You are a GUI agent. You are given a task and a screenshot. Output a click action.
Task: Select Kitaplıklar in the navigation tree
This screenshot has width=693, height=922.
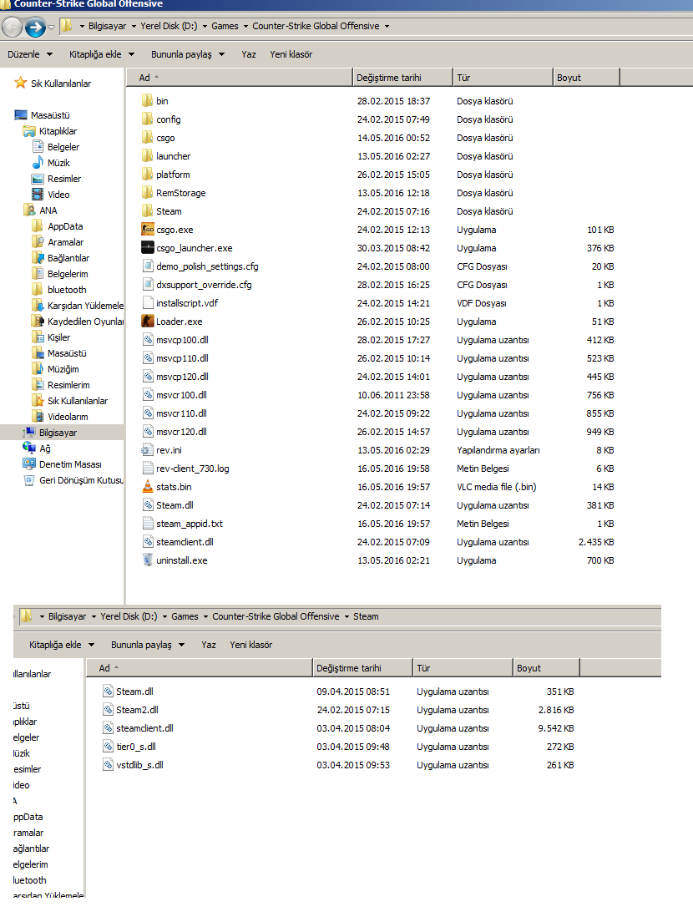tap(58, 130)
